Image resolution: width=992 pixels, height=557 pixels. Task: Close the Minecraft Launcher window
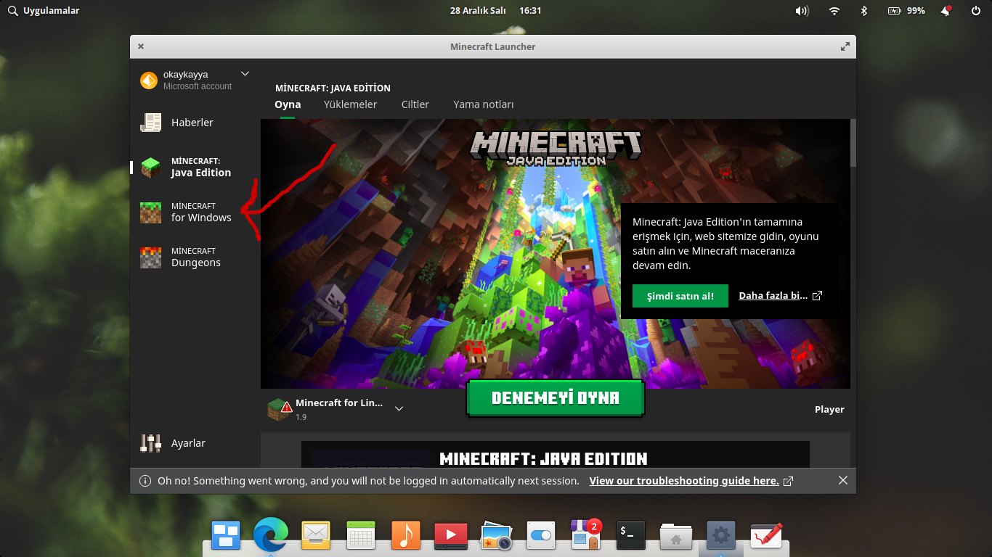pos(141,46)
